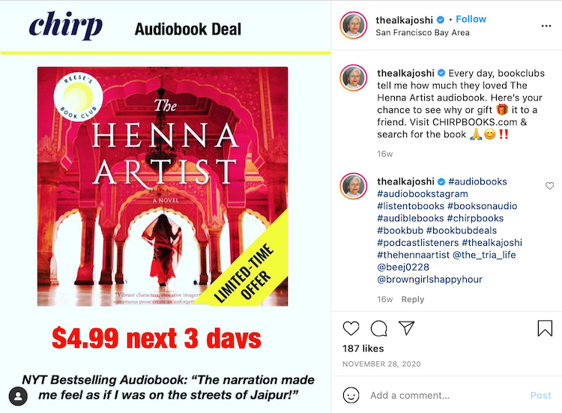This screenshot has height=413, width=562.
Task: Reply to the hashtag comment
Action: tap(413, 299)
